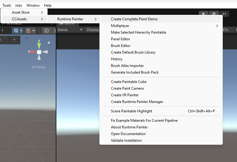Screen dimensions: 237x162
Task: Click the numeric field showing 1
Action: tap(5, 31)
